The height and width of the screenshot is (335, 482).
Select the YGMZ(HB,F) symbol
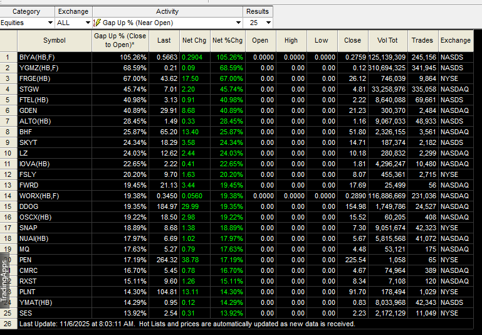click(x=39, y=68)
